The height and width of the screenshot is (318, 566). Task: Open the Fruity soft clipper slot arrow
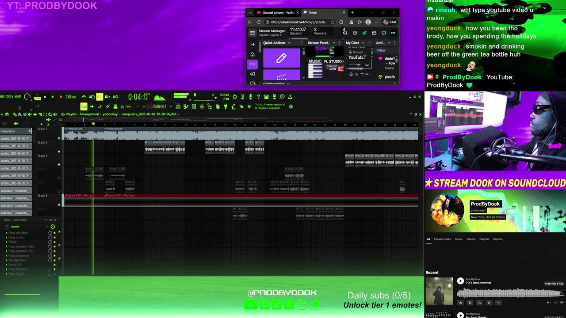pos(6,233)
